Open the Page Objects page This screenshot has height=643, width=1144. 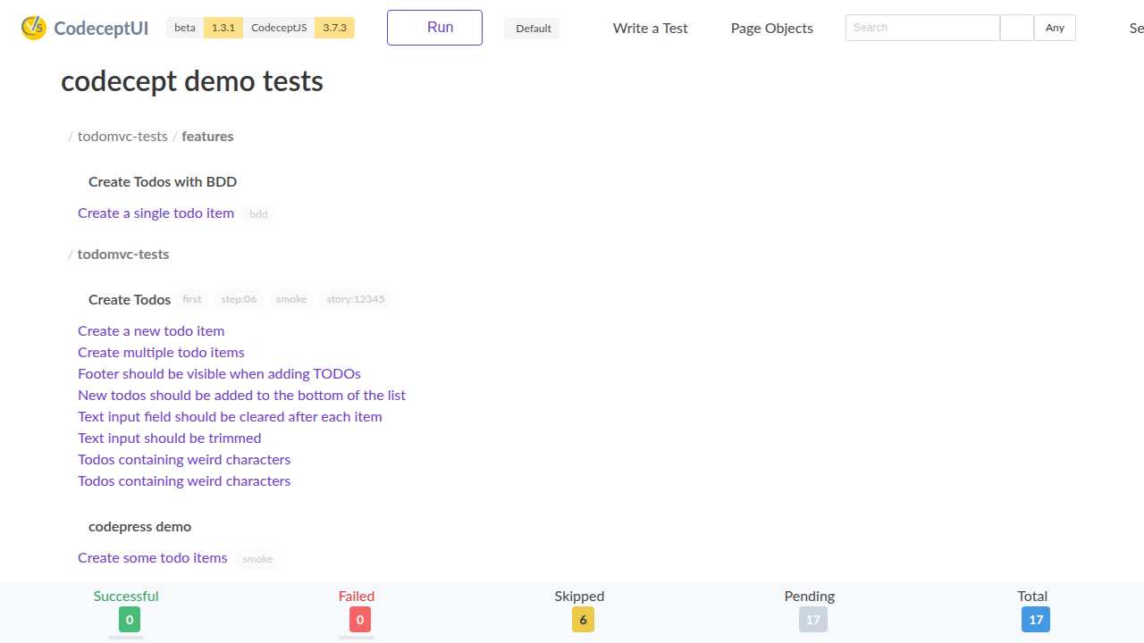(x=771, y=28)
